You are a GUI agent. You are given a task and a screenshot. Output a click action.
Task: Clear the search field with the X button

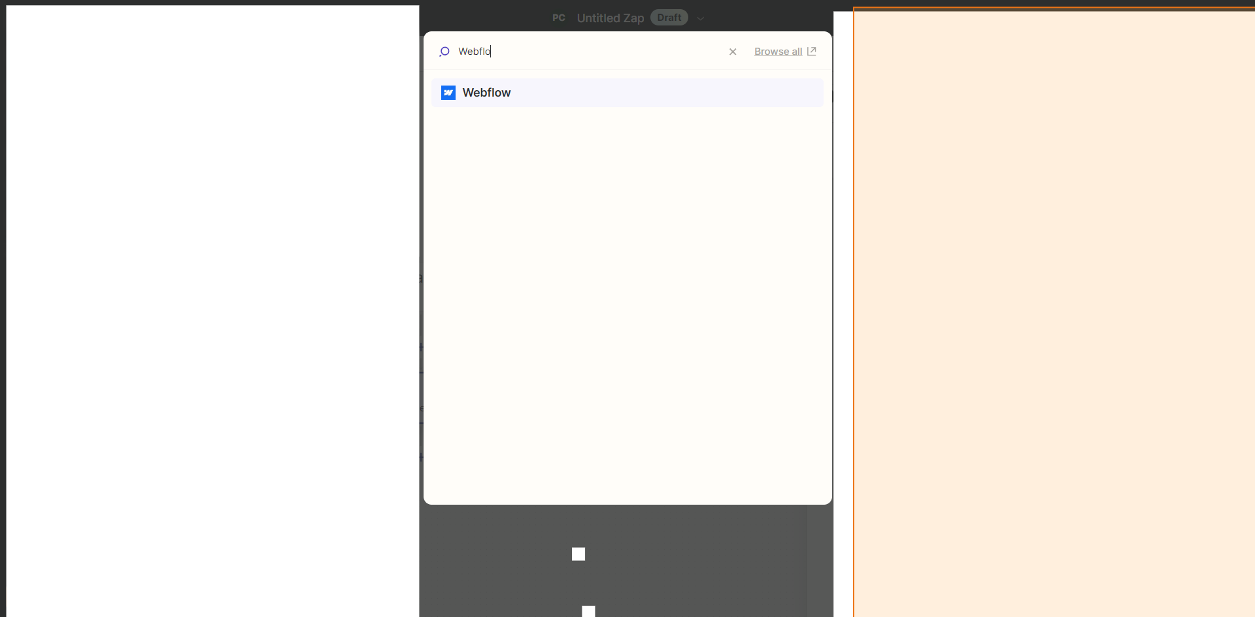coord(733,52)
